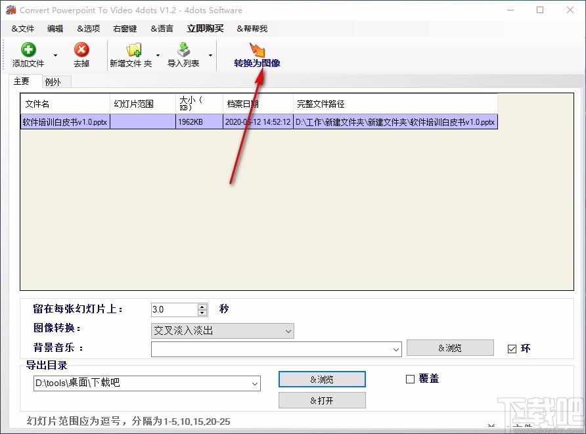Click the 幻灯片范围 column header
586x434 pixels.
tap(143, 104)
